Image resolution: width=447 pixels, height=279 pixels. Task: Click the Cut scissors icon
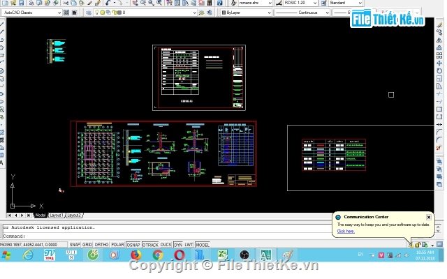66,3
